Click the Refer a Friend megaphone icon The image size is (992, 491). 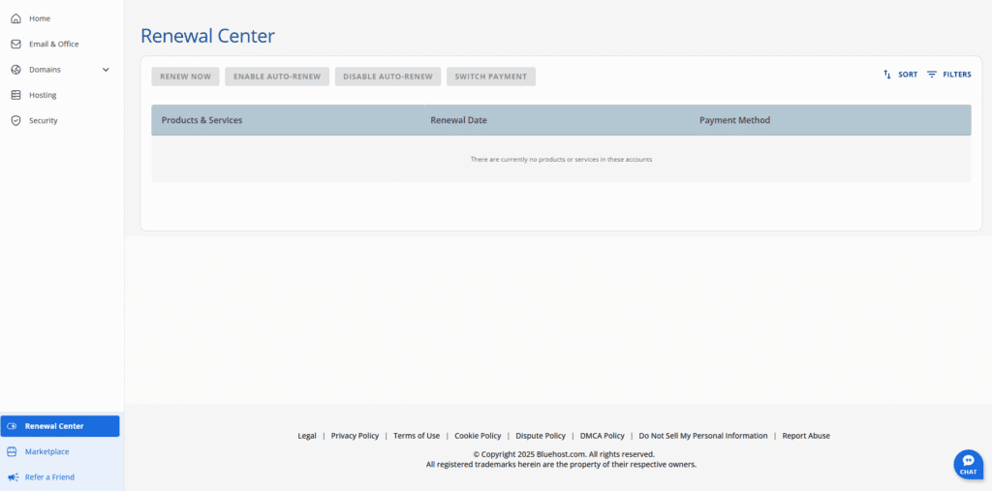[x=12, y=477]
